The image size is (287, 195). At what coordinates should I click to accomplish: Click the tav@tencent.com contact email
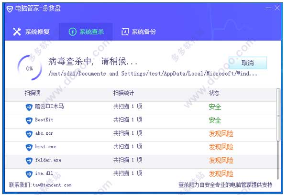[x=52, y=185]
